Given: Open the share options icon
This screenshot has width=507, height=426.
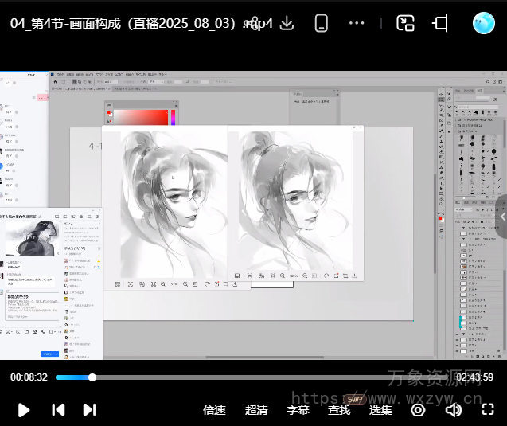Looking at the screenshot, I should click(x=253, y=23).
